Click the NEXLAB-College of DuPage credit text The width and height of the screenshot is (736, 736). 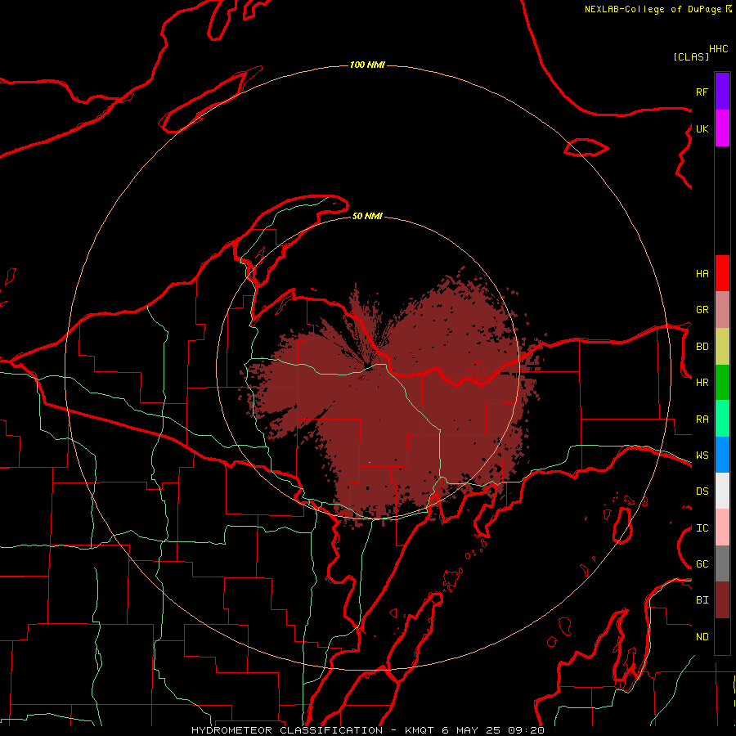pyautogui.click(x=658, y=9)
